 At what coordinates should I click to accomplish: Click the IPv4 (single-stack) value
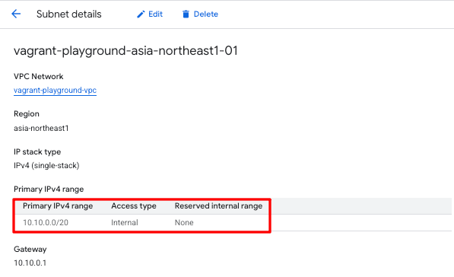point(46,165)
